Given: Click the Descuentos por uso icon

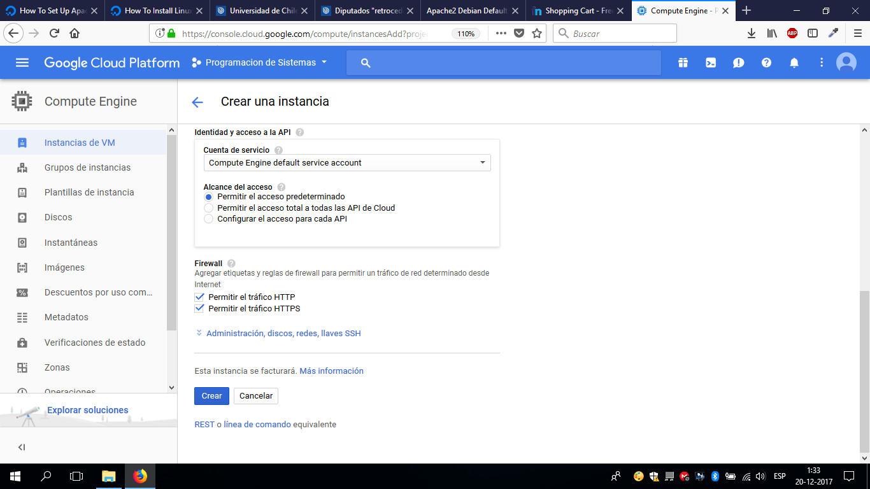Looking at the screenshot, I should pos(22,292).
